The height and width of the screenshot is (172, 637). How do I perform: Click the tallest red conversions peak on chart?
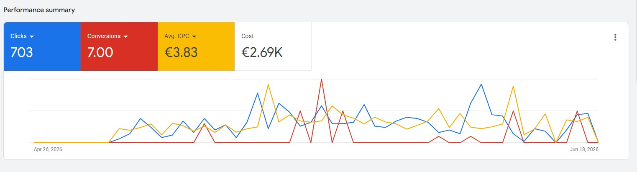click(x=321, y=80)
